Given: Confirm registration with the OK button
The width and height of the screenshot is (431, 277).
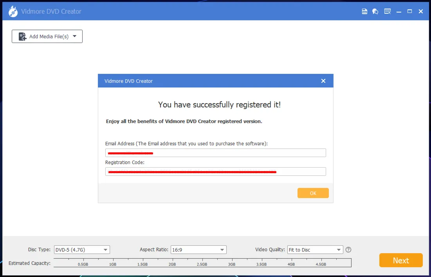Looking at the screenshot, I should click(313, 193).
